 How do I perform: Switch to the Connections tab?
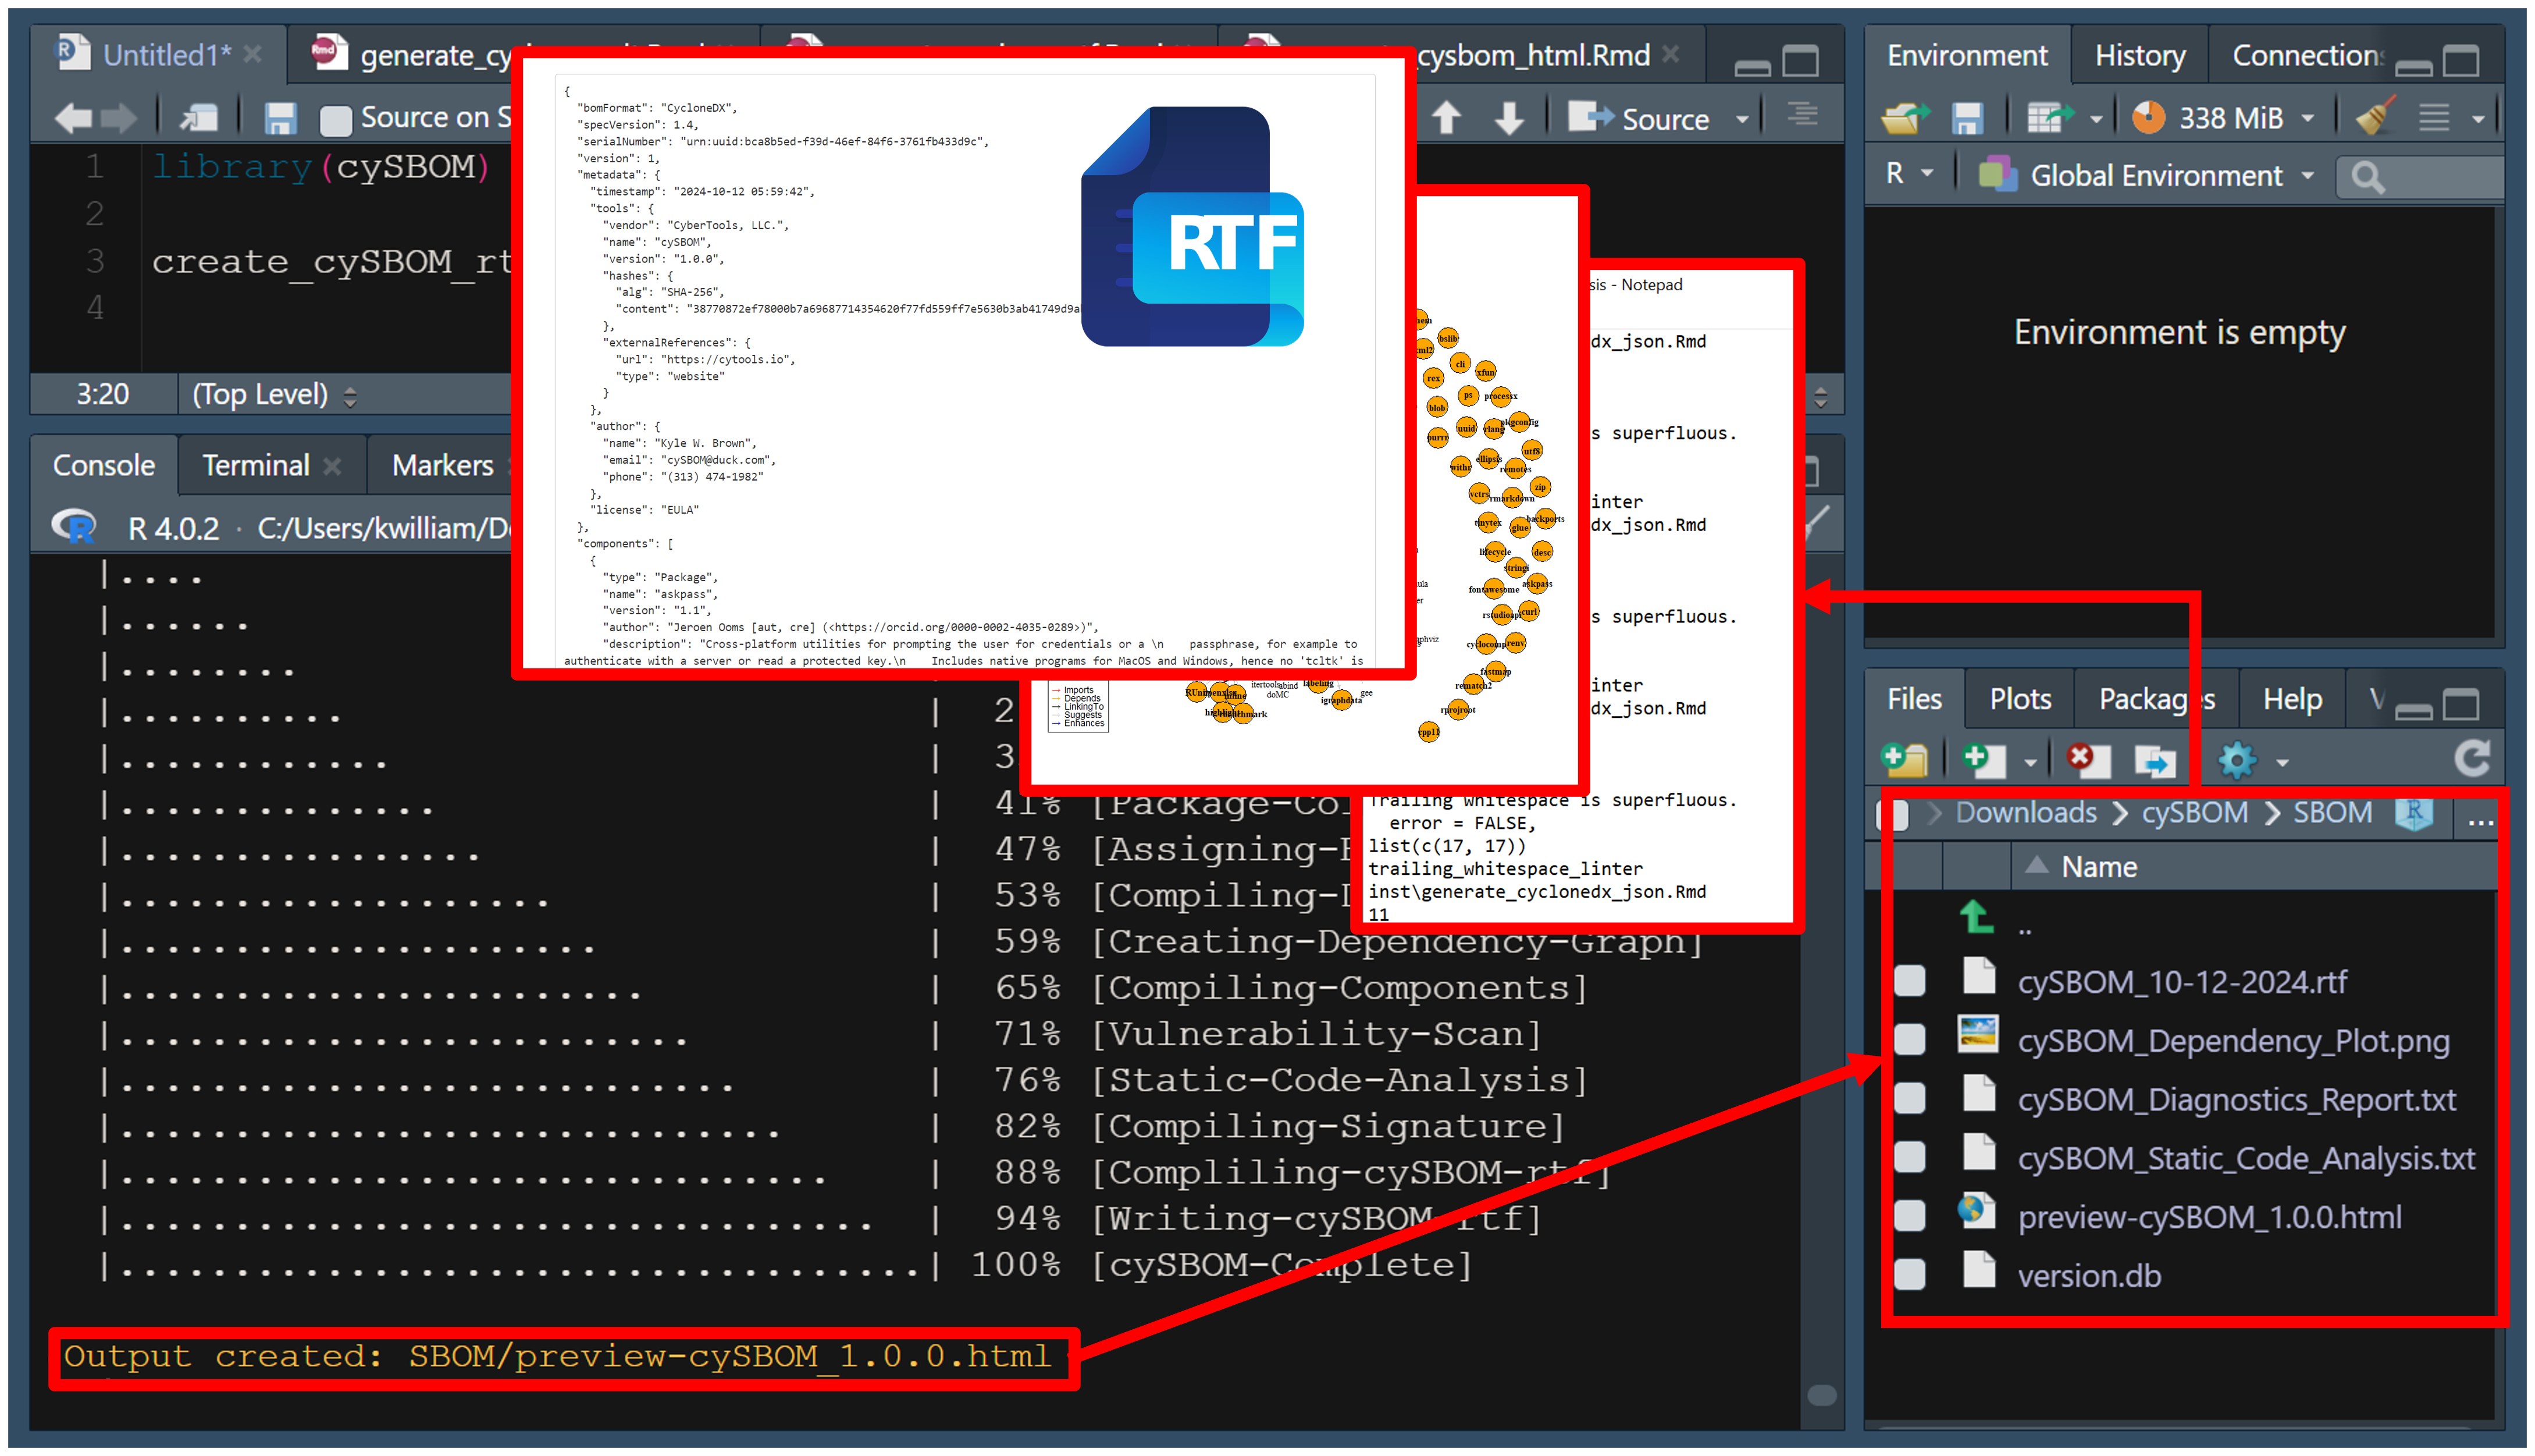point(2307,56)
